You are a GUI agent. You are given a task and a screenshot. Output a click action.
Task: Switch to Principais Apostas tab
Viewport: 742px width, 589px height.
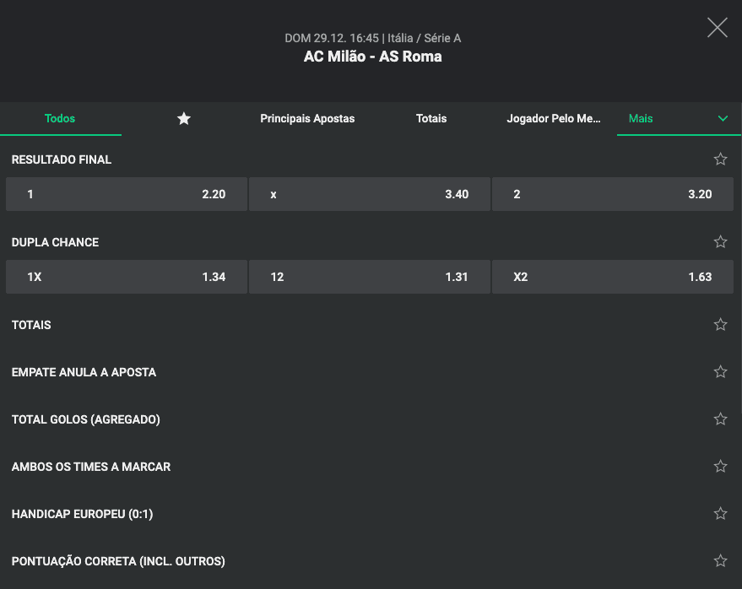[307, 118]
